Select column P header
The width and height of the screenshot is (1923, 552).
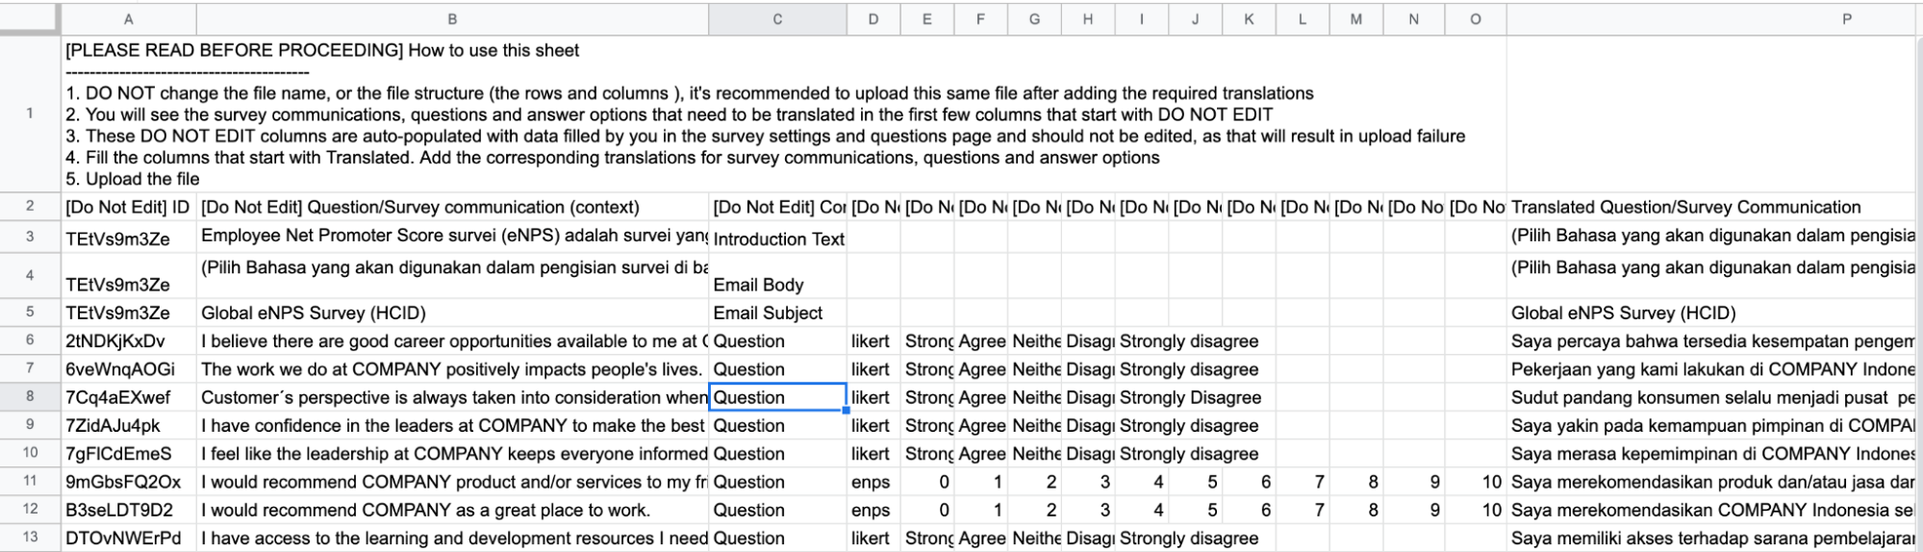1712,19
